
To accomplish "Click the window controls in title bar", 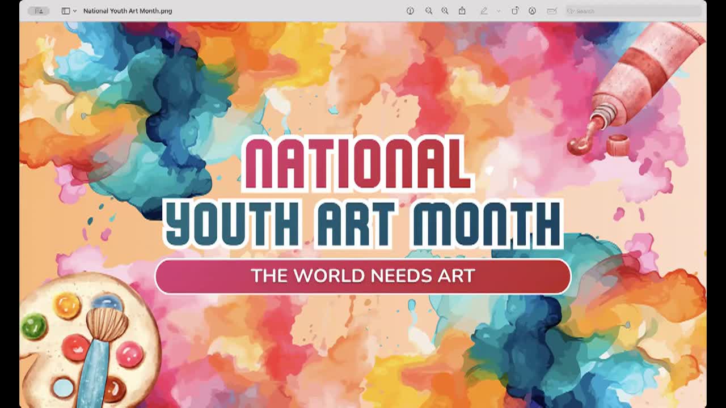I will tap(39, 11).
